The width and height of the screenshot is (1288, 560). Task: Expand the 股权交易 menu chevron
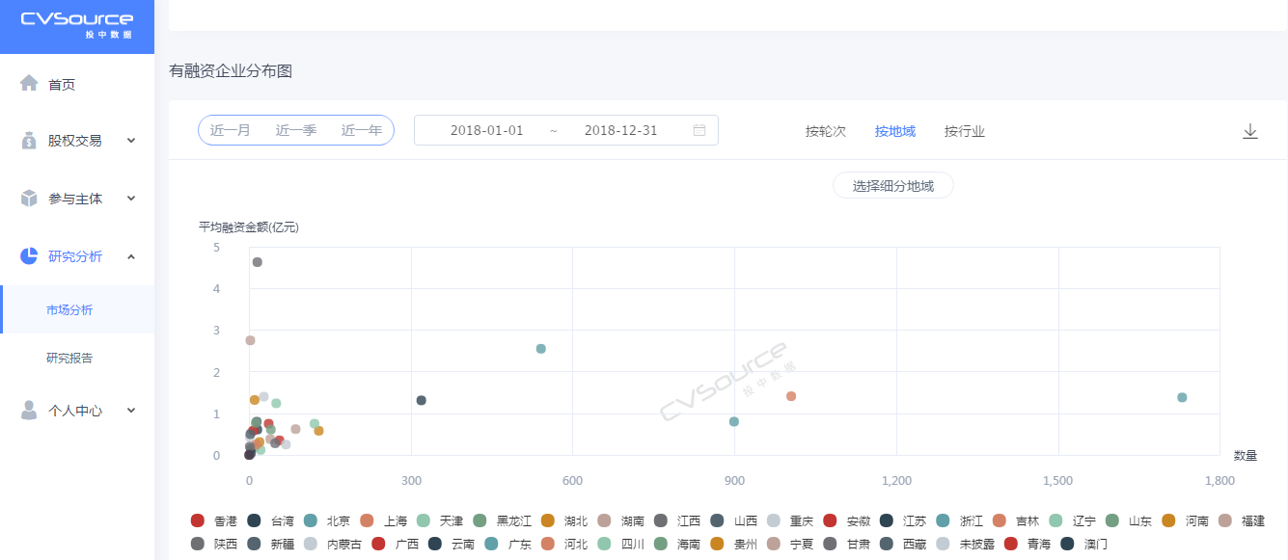131,141
